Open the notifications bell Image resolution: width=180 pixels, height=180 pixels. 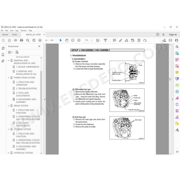(163, 34)
